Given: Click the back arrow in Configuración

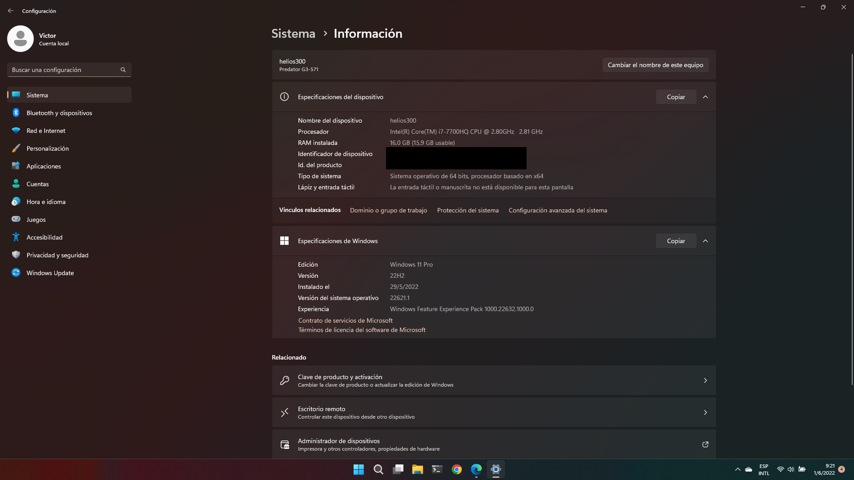Looking at the screenshot, I should coord(11,11).
